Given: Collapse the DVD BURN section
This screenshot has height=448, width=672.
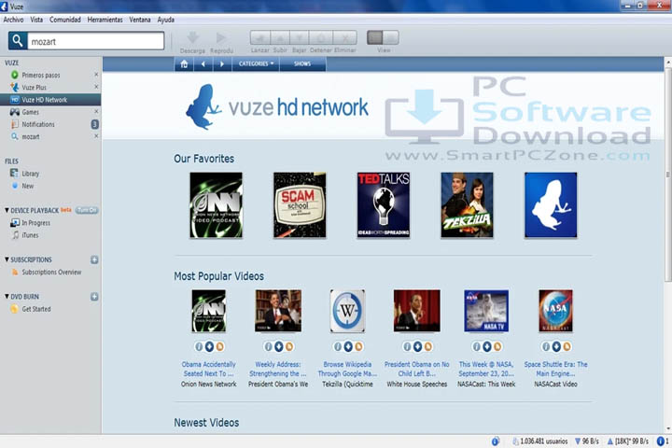Looking at the screenshot, I should (x=7, y=297).
